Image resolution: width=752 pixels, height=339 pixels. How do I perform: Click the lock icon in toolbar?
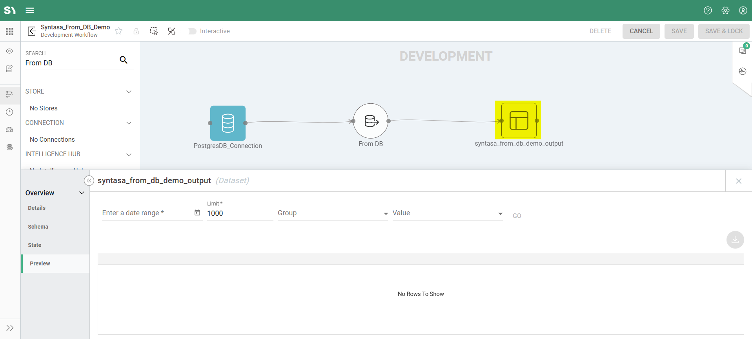tap(136, 31)
